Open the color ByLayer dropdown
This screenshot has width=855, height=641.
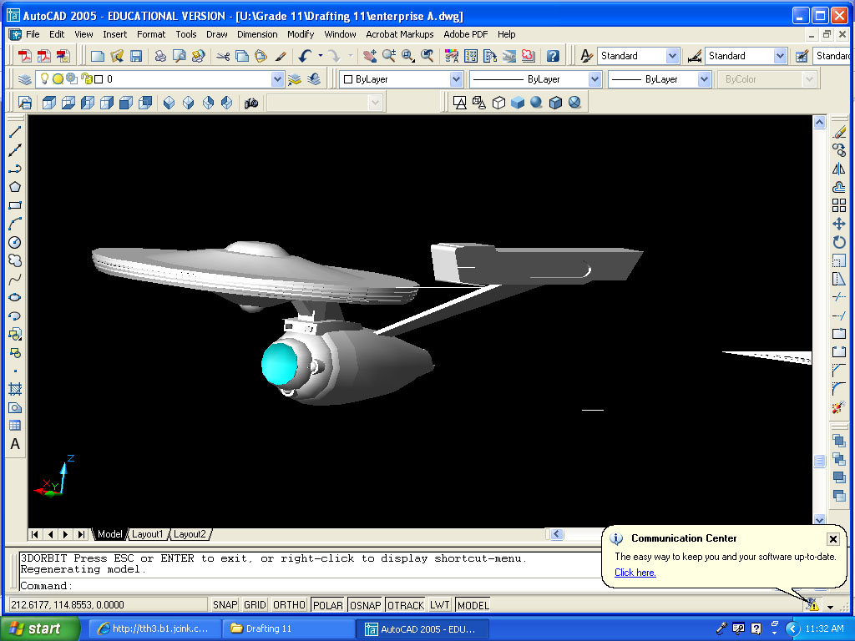pos(455,78)
